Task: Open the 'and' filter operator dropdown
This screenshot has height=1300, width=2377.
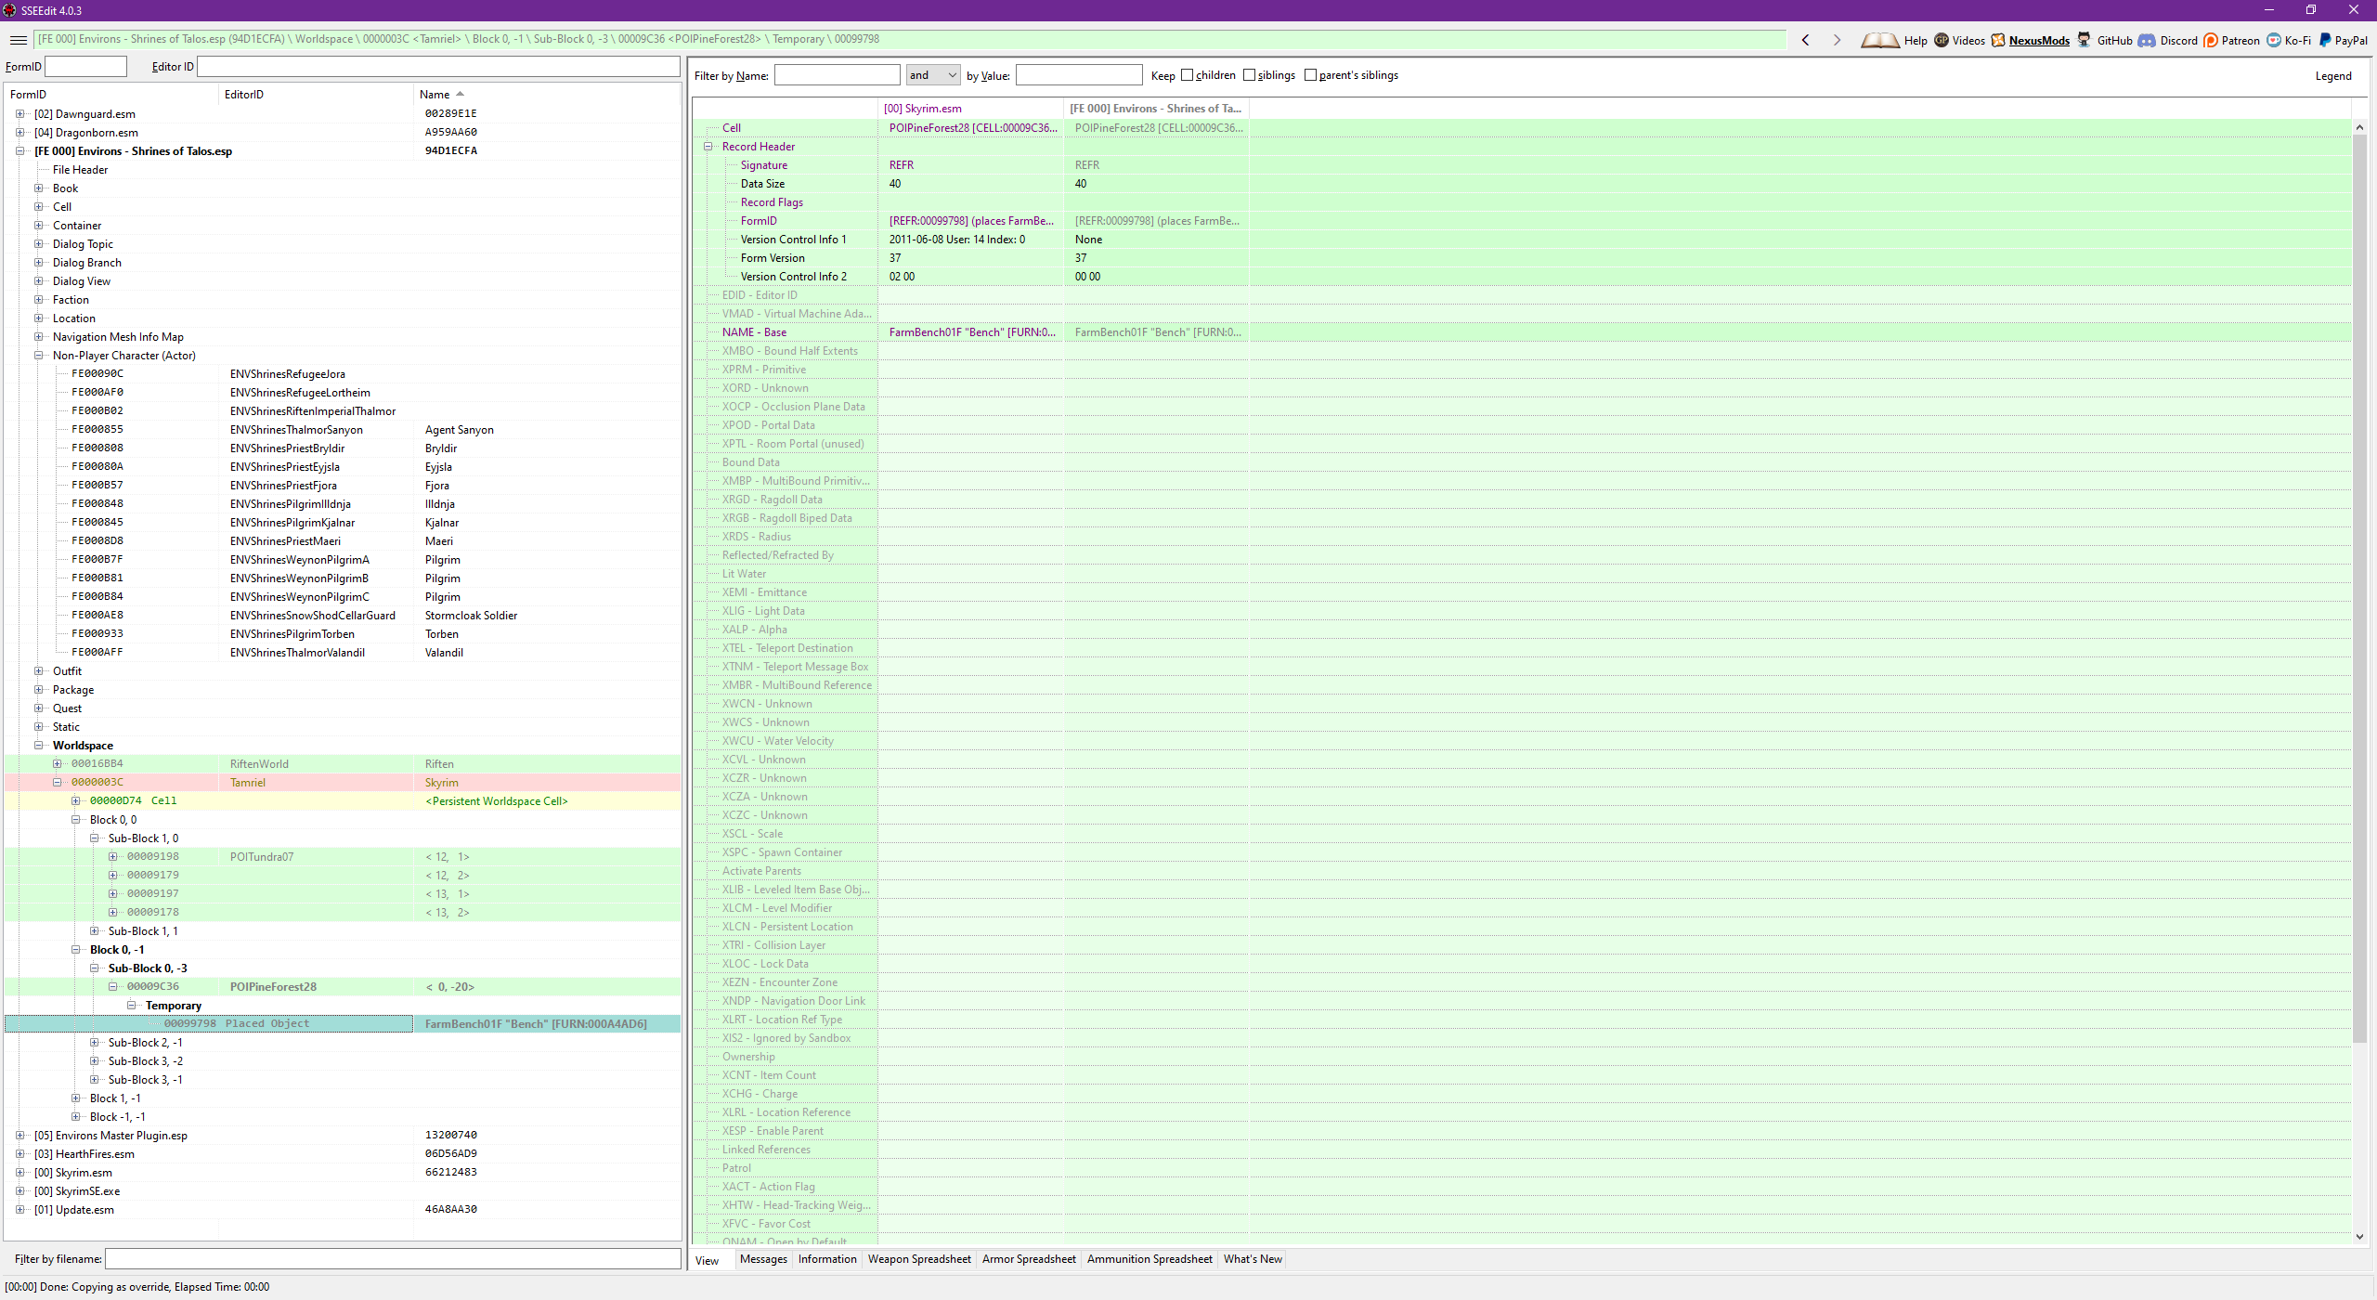Action: (932, 75)
